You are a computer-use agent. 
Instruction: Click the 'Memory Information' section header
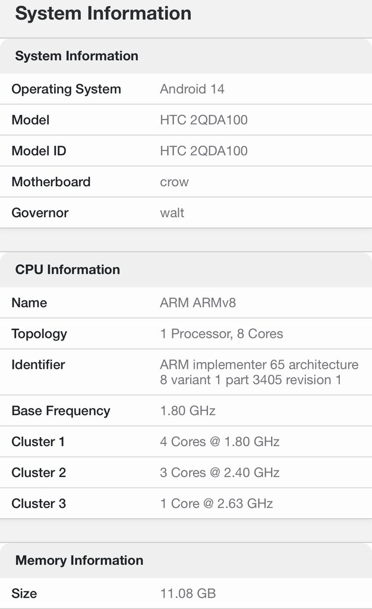pyautogui.click(x=80, y=560)
